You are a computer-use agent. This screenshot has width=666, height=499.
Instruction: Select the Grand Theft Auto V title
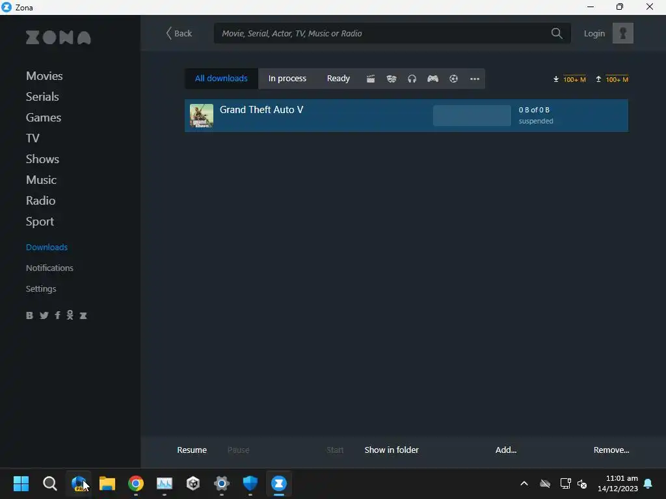point(261,109)
